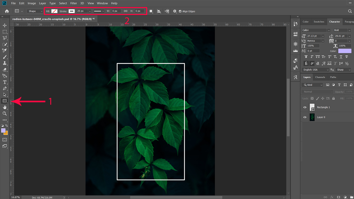Toggle standard ligatures (fi) button

pyautogui.click(x=306, y=63)
